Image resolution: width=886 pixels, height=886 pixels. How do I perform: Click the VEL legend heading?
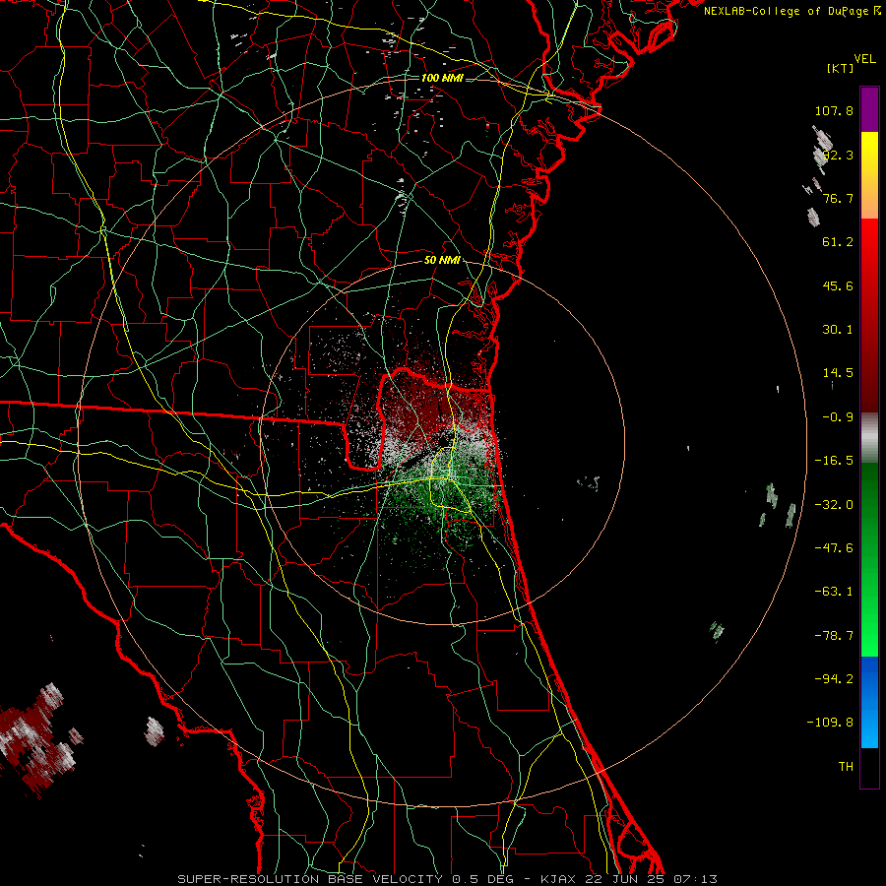[x=864, y=59]
